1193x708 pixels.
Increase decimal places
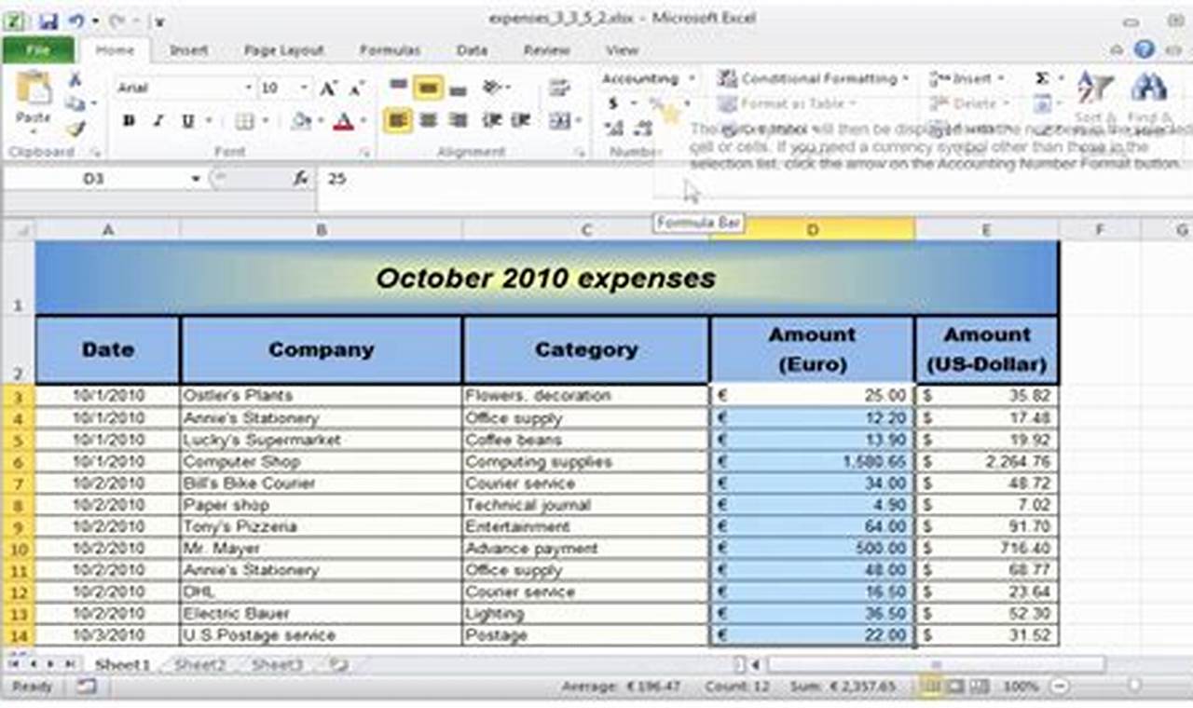(x=615, y=129)
